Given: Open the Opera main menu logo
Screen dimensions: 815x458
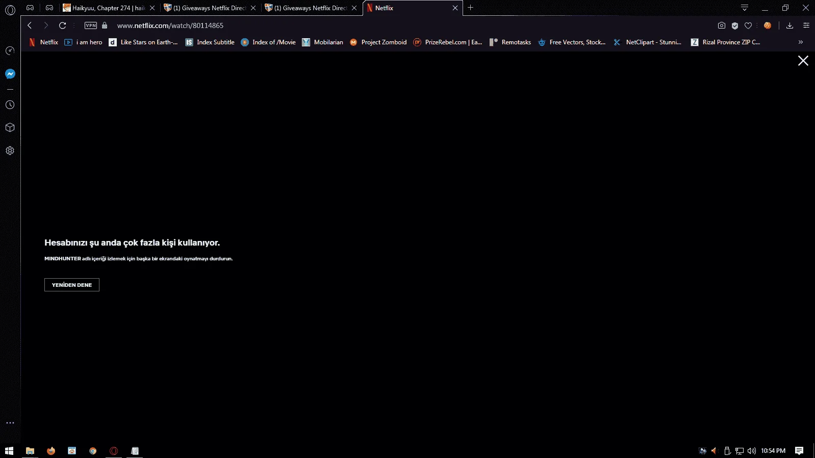Looking at the screenshot, I should [x=10, y=10].
